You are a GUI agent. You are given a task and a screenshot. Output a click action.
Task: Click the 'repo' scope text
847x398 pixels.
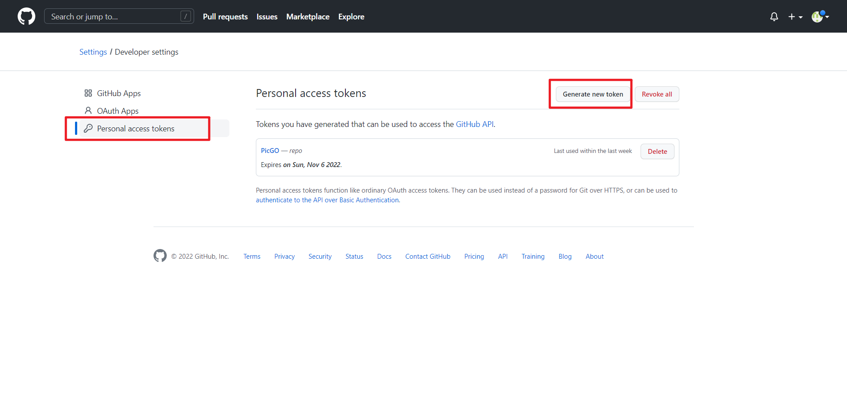(x=296, y=151)
